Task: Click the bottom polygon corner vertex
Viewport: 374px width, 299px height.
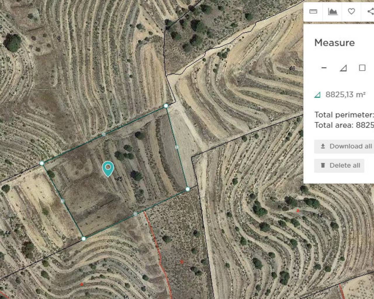Action: pos(84,239)
